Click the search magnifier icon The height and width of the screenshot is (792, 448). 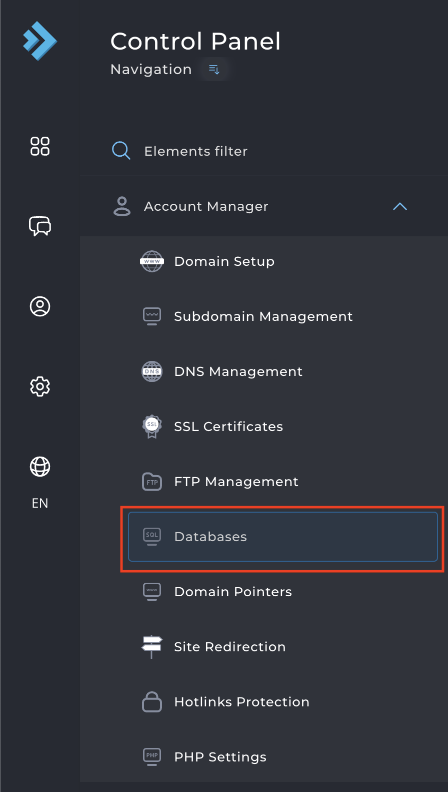click(121, 151)
